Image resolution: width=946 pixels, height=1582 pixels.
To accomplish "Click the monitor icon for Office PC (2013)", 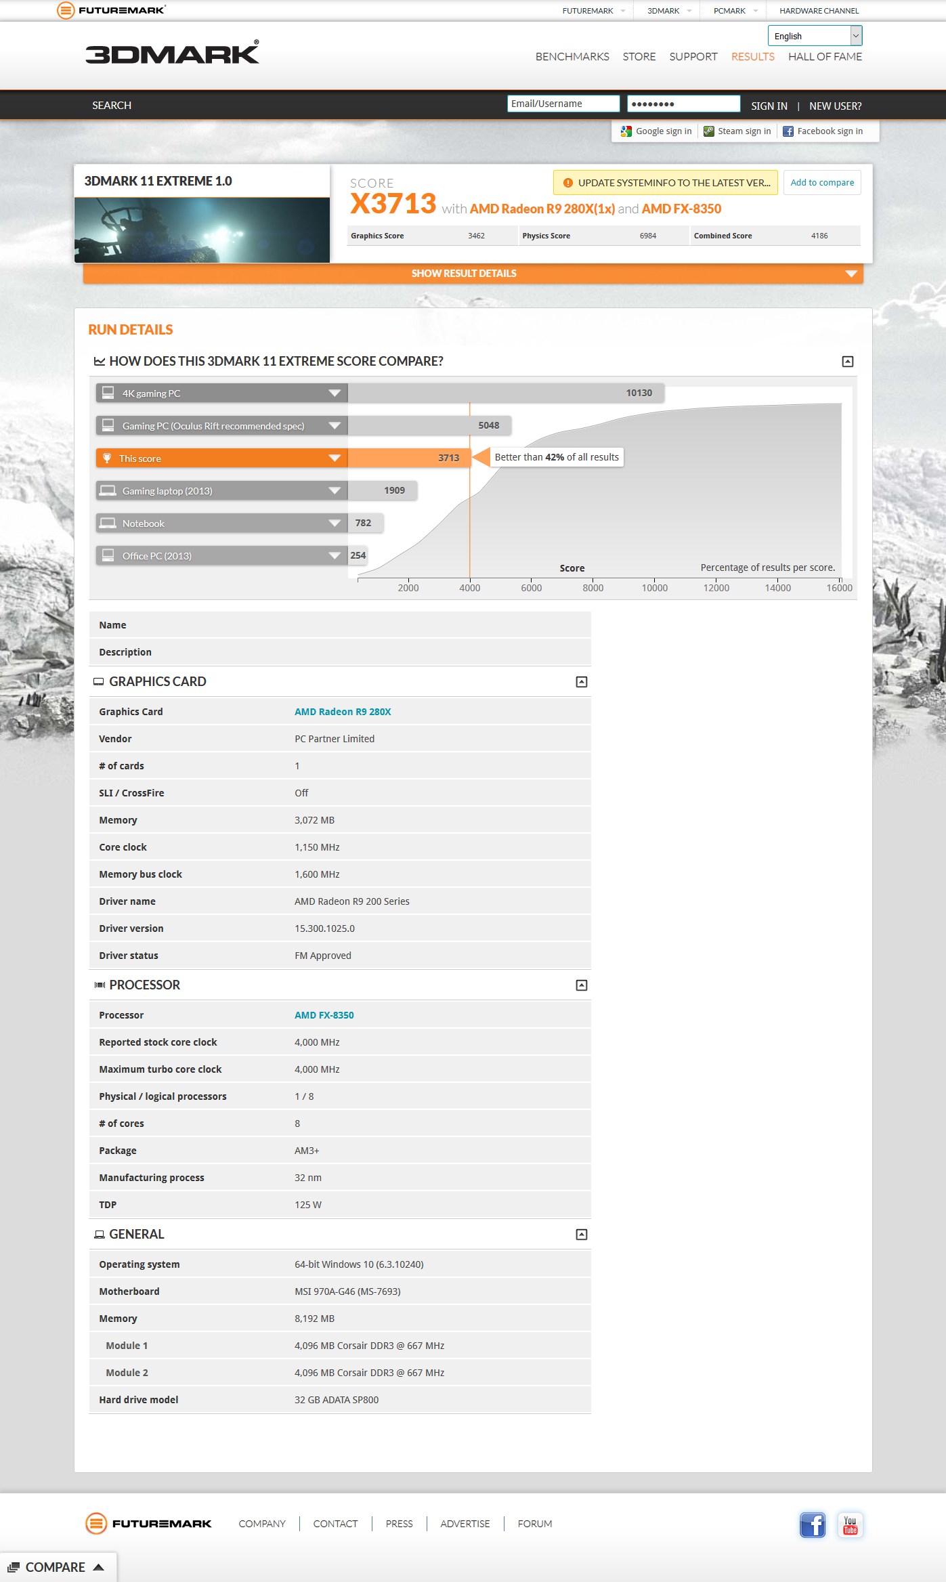I will pyautogui.click(x=108, y=555).
